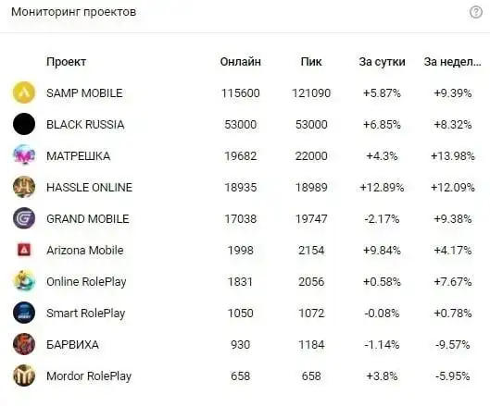Click the Проект column header
This screenshot has height=406, width=490.
pos(66,62)
